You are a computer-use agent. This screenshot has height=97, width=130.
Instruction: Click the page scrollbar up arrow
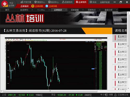(128, 13)
